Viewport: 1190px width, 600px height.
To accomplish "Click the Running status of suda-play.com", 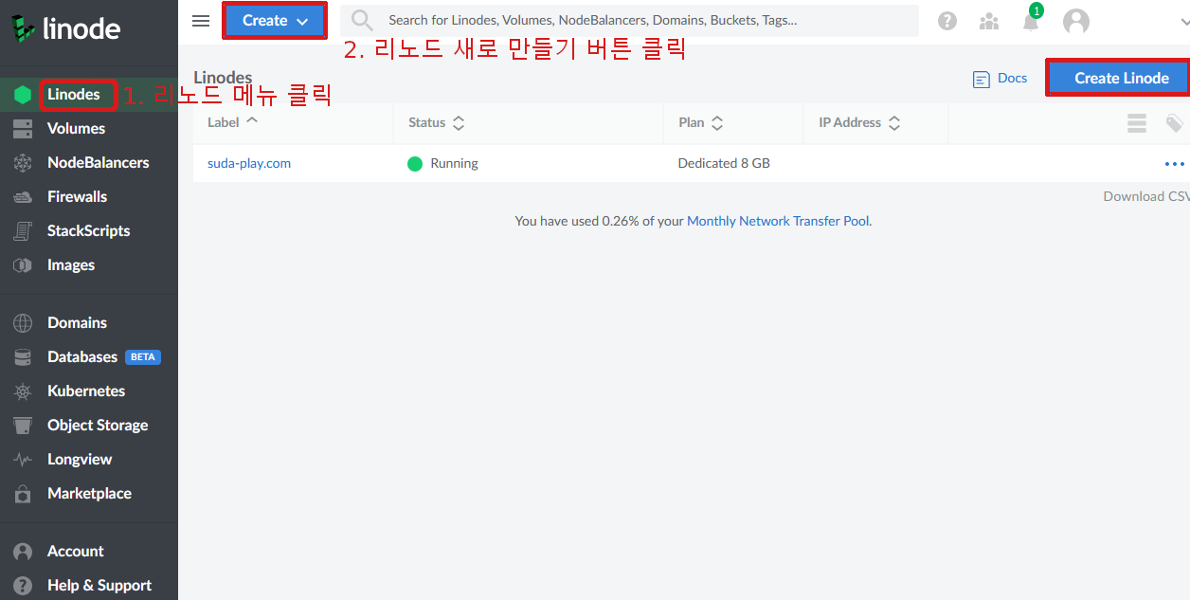I will pyautogui.click(x=442, y=164).
